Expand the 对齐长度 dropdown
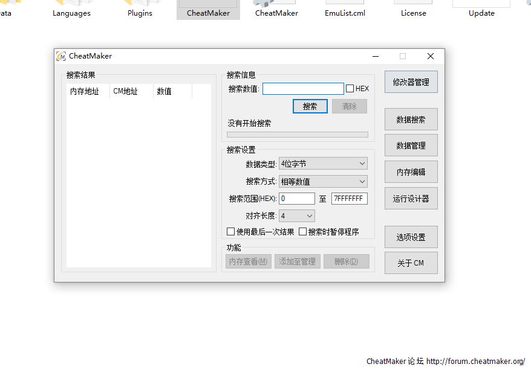 pyautogui.click(x=296, y=215)
